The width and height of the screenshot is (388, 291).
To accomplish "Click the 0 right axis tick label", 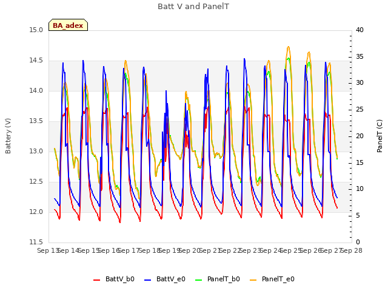I will pos(358,242).
